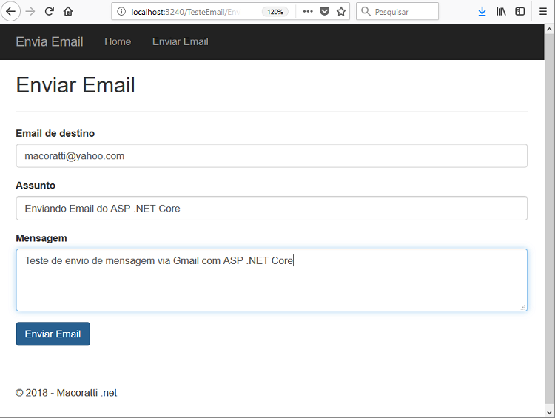Open site information icon in address bar
The height and width of the screenshot is (418, 555).
121,12
